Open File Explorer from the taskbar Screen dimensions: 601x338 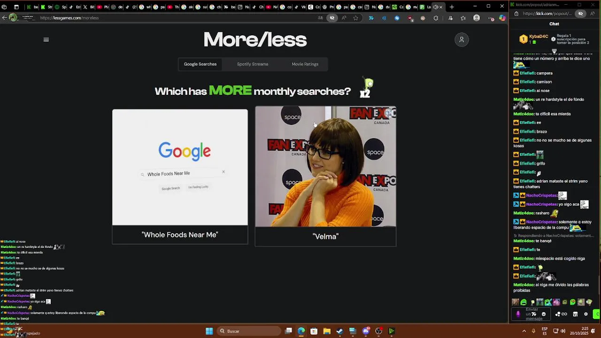pyautogui.click(x=327, y=331)
